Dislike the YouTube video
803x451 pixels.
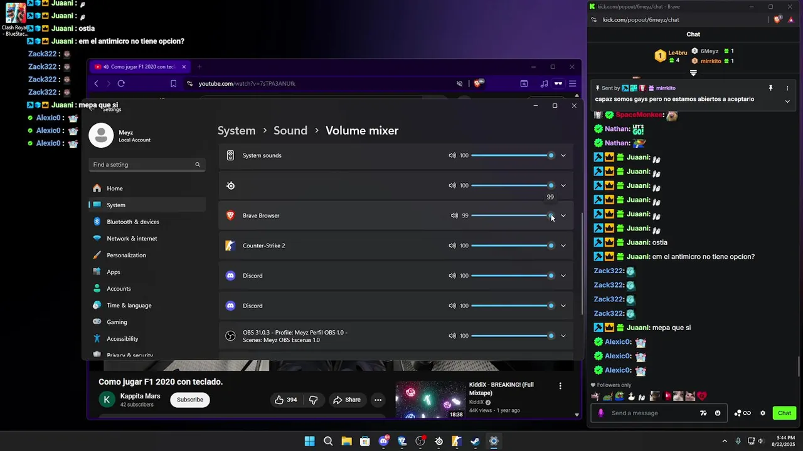[x=314, y=400]
